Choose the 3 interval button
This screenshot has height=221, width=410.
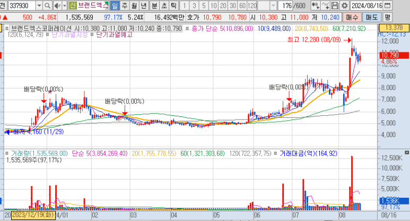tap(194, 5)
